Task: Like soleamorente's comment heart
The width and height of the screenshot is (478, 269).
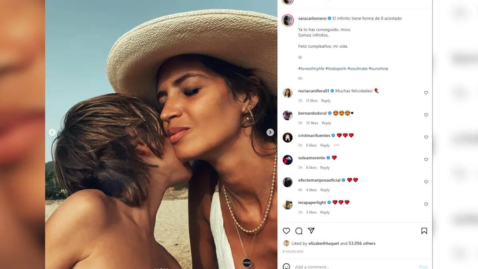Action: tap(426, 159)
